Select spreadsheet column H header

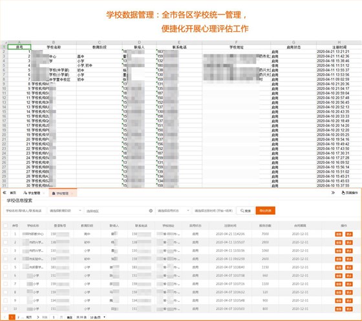[x=339, y=42]
